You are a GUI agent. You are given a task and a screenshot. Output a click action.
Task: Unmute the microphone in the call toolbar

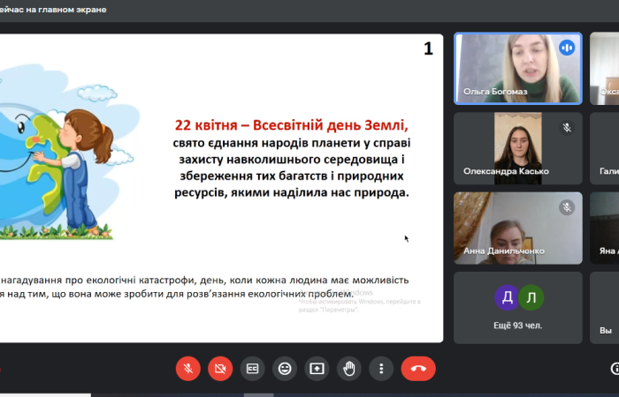pos(187,368)
